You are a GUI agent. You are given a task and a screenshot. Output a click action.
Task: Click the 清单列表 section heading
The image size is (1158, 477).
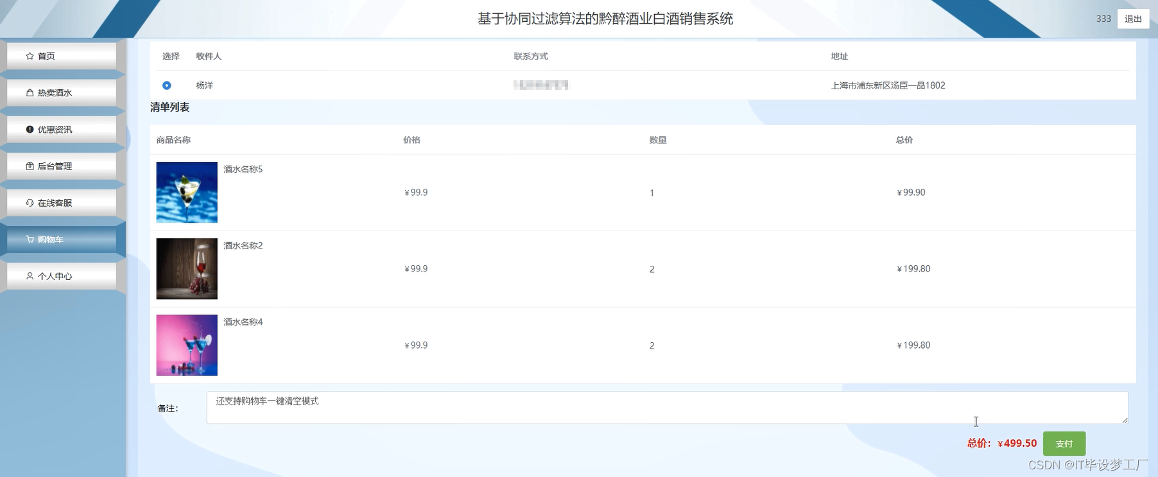170,107
